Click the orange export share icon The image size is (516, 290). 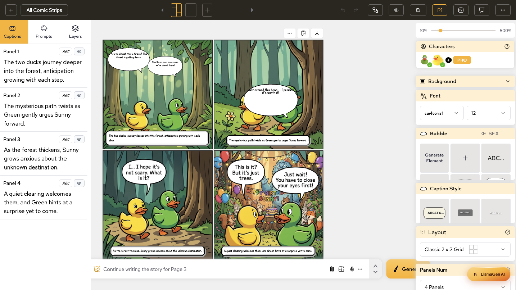(439, 10)
